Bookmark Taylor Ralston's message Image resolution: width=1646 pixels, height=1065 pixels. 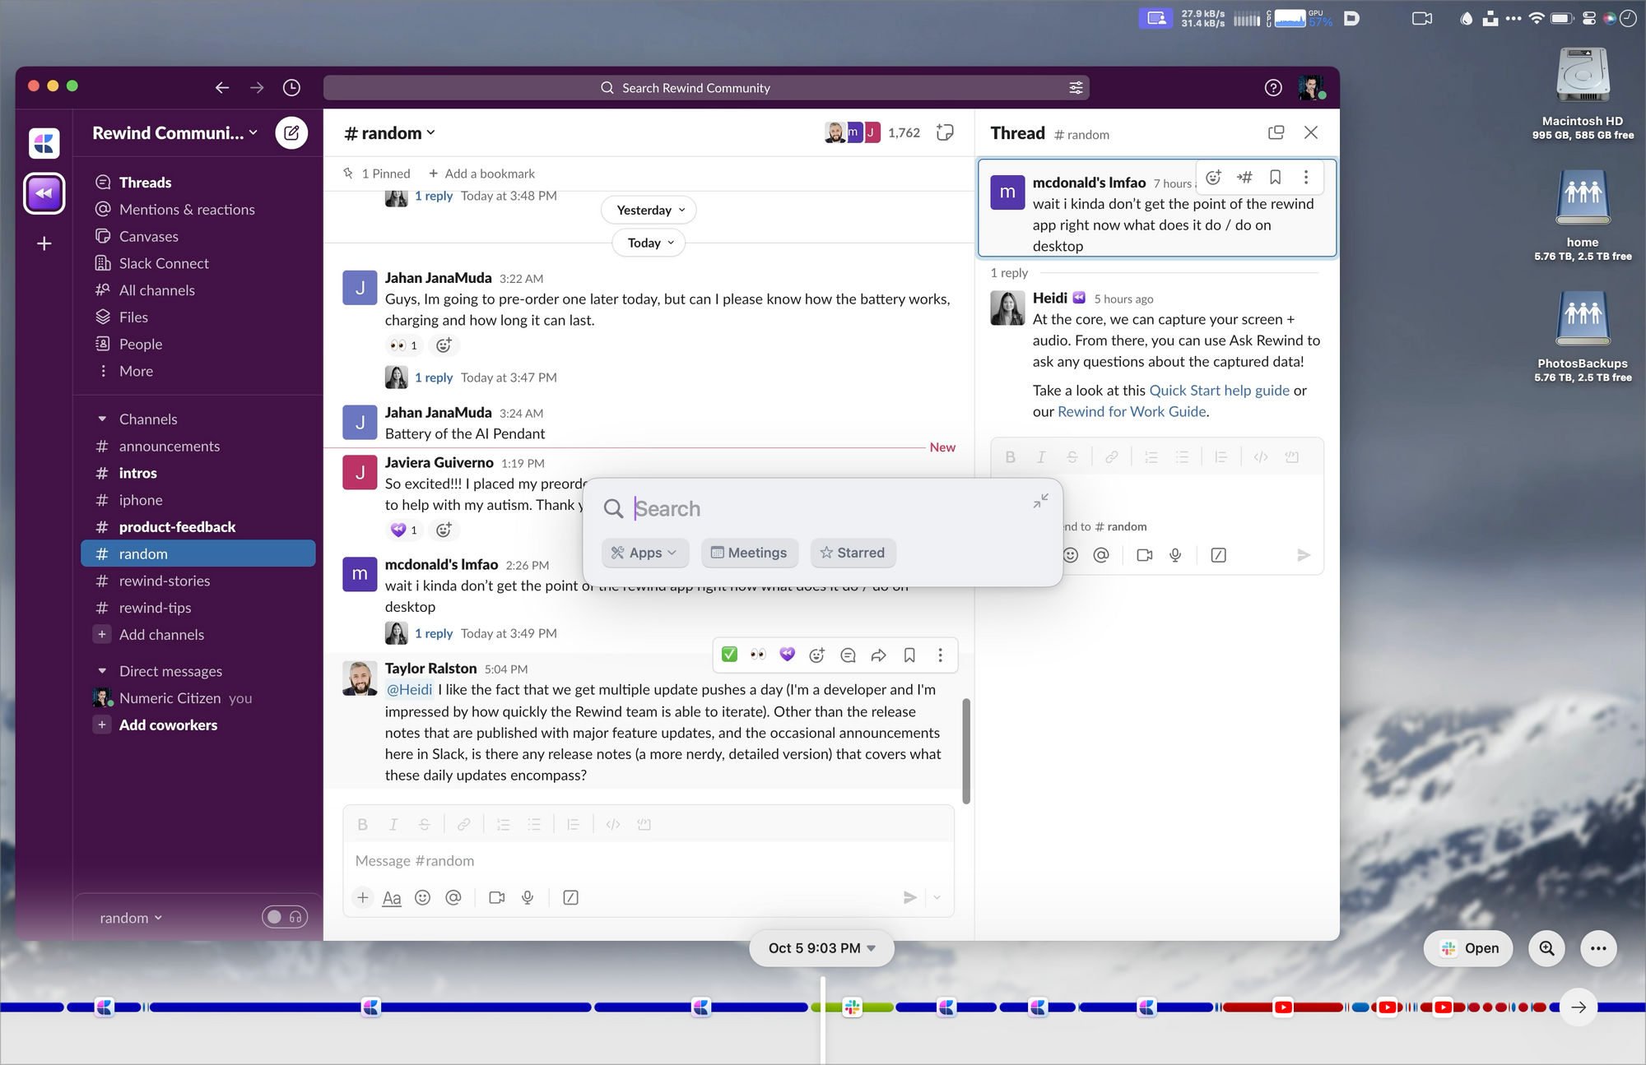[x=909, y=655]
